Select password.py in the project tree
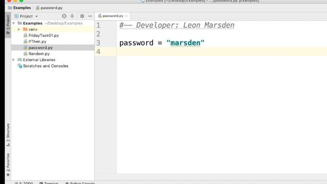 [40, 48]
